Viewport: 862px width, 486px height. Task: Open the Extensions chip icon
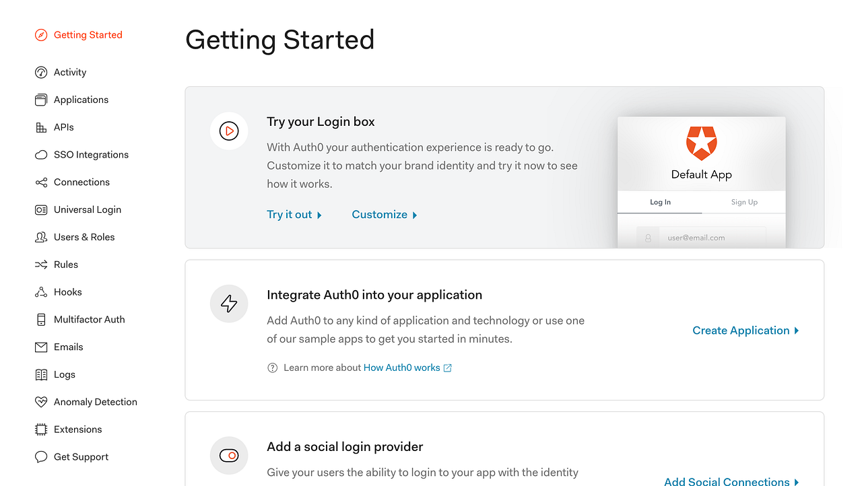pos(41,429)
